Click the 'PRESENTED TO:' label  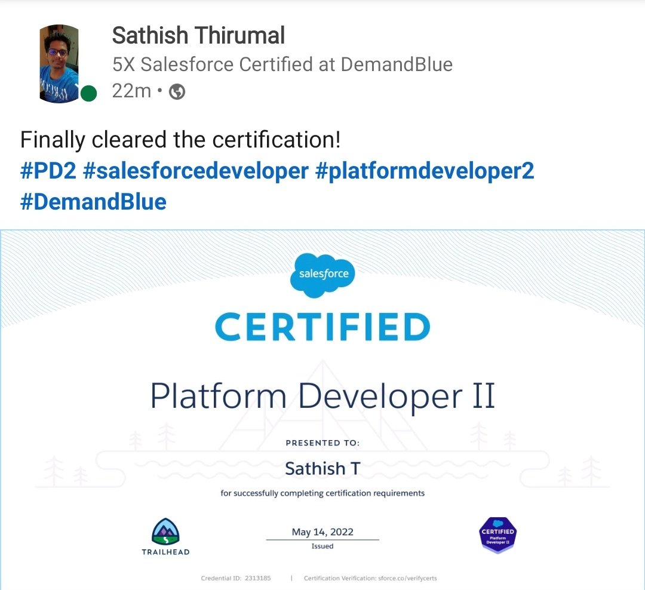(x=322, y=442)
